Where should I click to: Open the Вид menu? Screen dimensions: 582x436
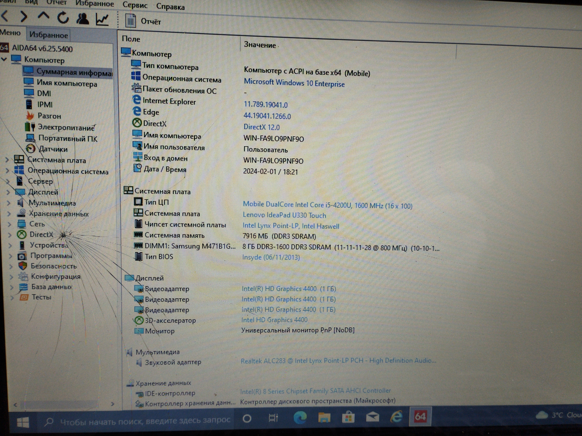pyautogui.click(x=31, y=2)
